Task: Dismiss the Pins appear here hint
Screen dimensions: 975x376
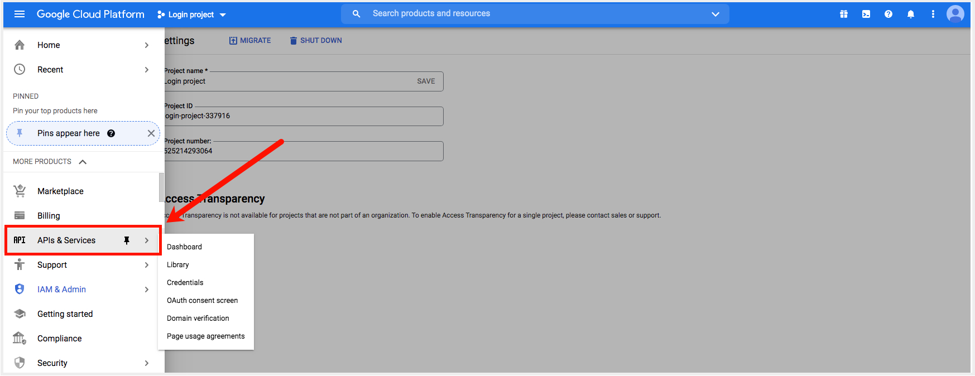Action: [x=151, y=133]
